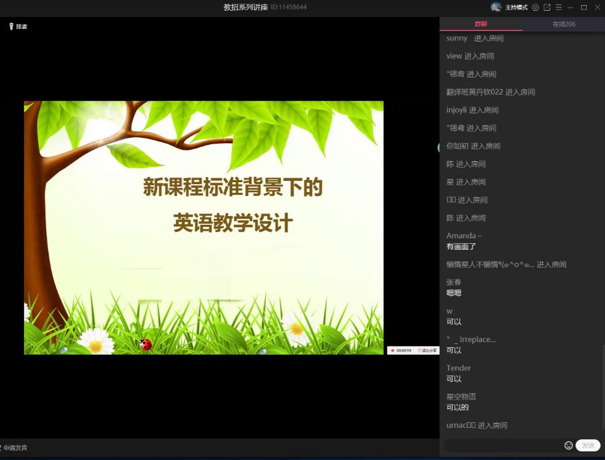
Task: Click the username Tender in chat
Action: (x=458, y=368)
